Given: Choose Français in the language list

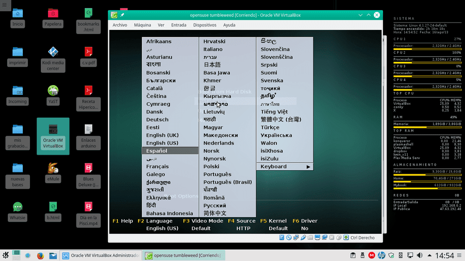Looking at the screenshot, I should (x=170, y=167).
